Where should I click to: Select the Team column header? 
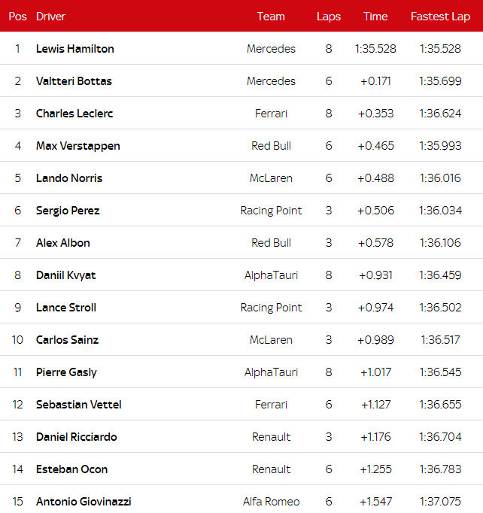click(x=271, y=17)
